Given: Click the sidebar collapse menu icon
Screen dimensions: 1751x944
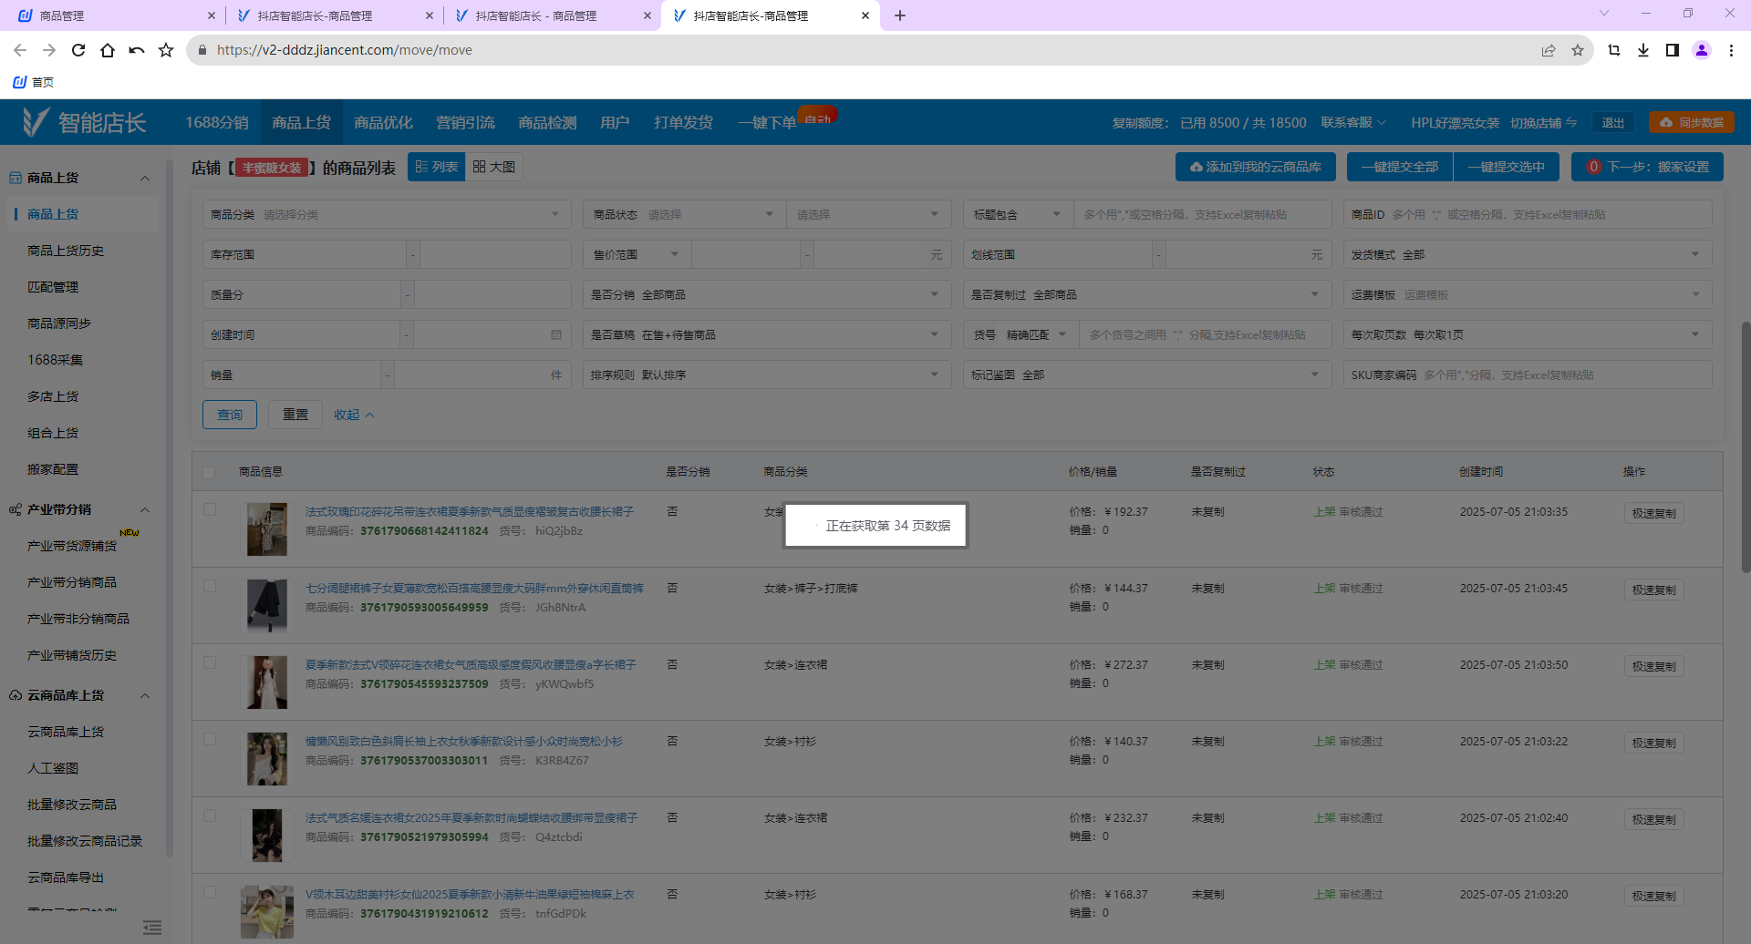Looking at the screenshot, I should point(152,928).
